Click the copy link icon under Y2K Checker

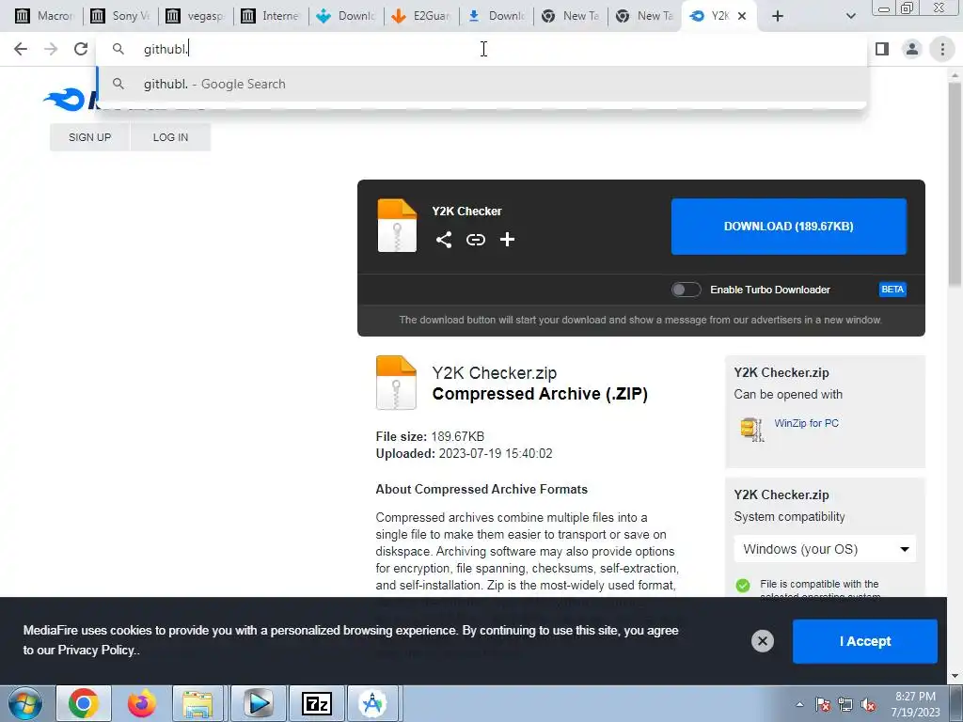pos(475,240)
